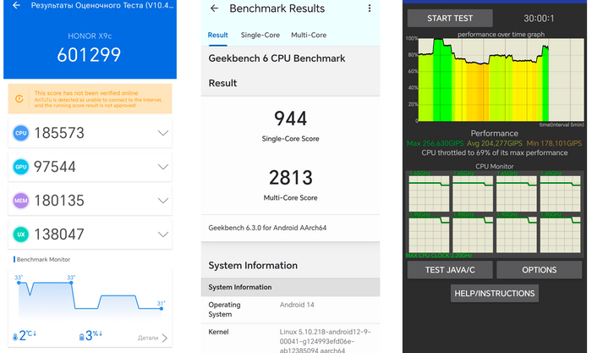Tap the last 1.90GHz CPU core graph

click(560, 234)
